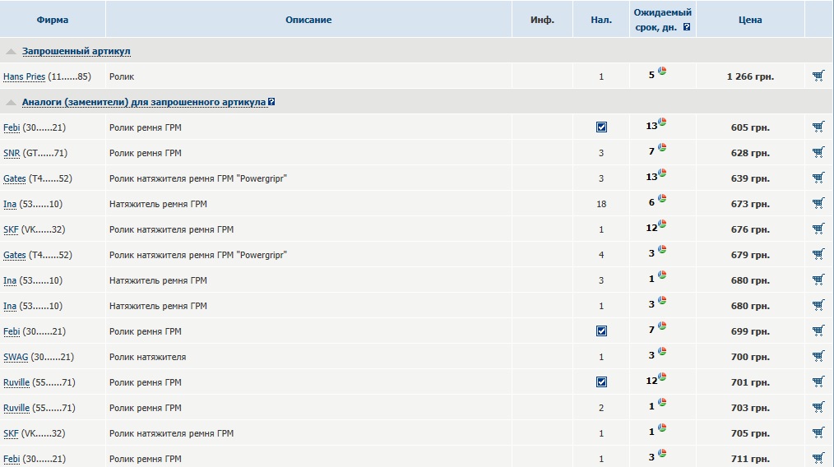Image resolution: width=834 pixels, height=467 pixels.
Task: Add Gates 639 грн. item to cart
Action: click(x=818, y=178)
